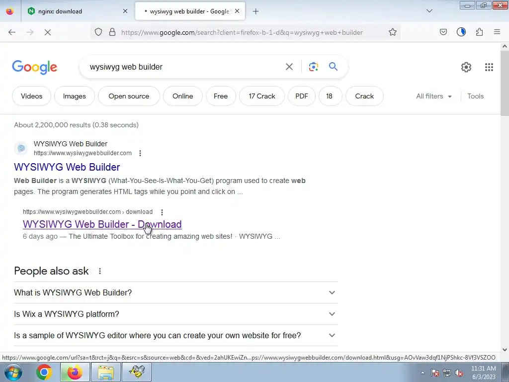The width and height of the screenshot is (509, 382).
Task: Apply the Open source filter chip
Action: 129,96
